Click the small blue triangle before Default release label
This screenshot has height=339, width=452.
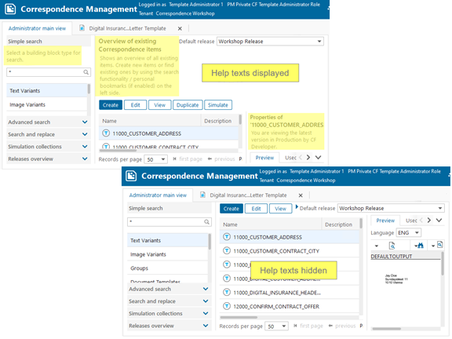click(297, 206)
